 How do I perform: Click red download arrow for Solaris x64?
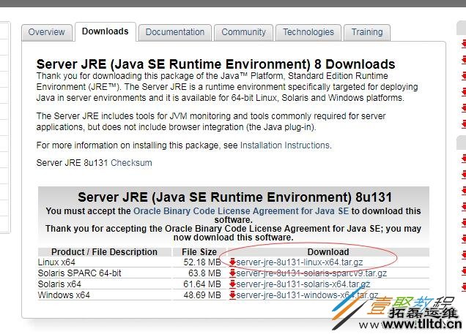click(232, 284)
